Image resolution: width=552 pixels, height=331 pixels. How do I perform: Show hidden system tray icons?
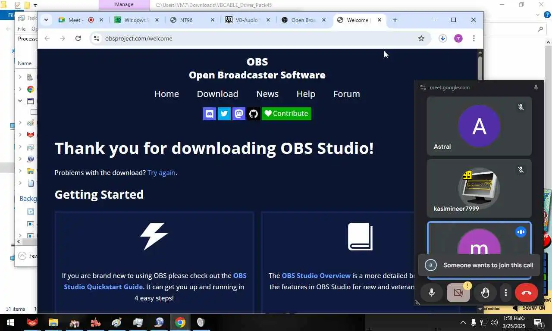pyautogui.click(x=463, y=322)
